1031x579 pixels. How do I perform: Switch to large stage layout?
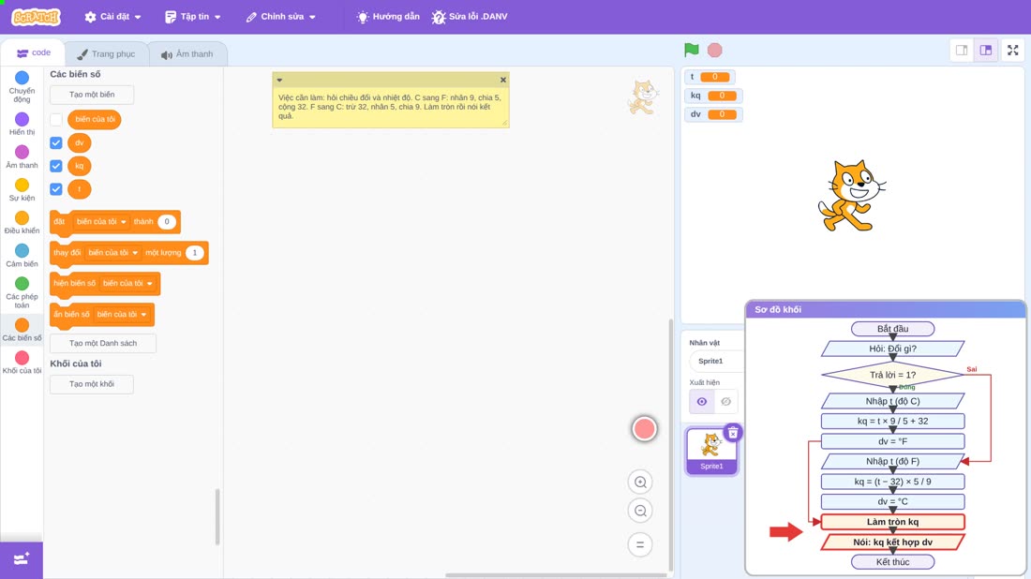coord(986,50)
